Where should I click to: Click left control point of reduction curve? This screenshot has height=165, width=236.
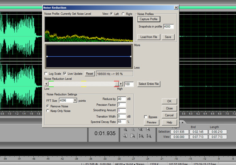coord(47,57)
